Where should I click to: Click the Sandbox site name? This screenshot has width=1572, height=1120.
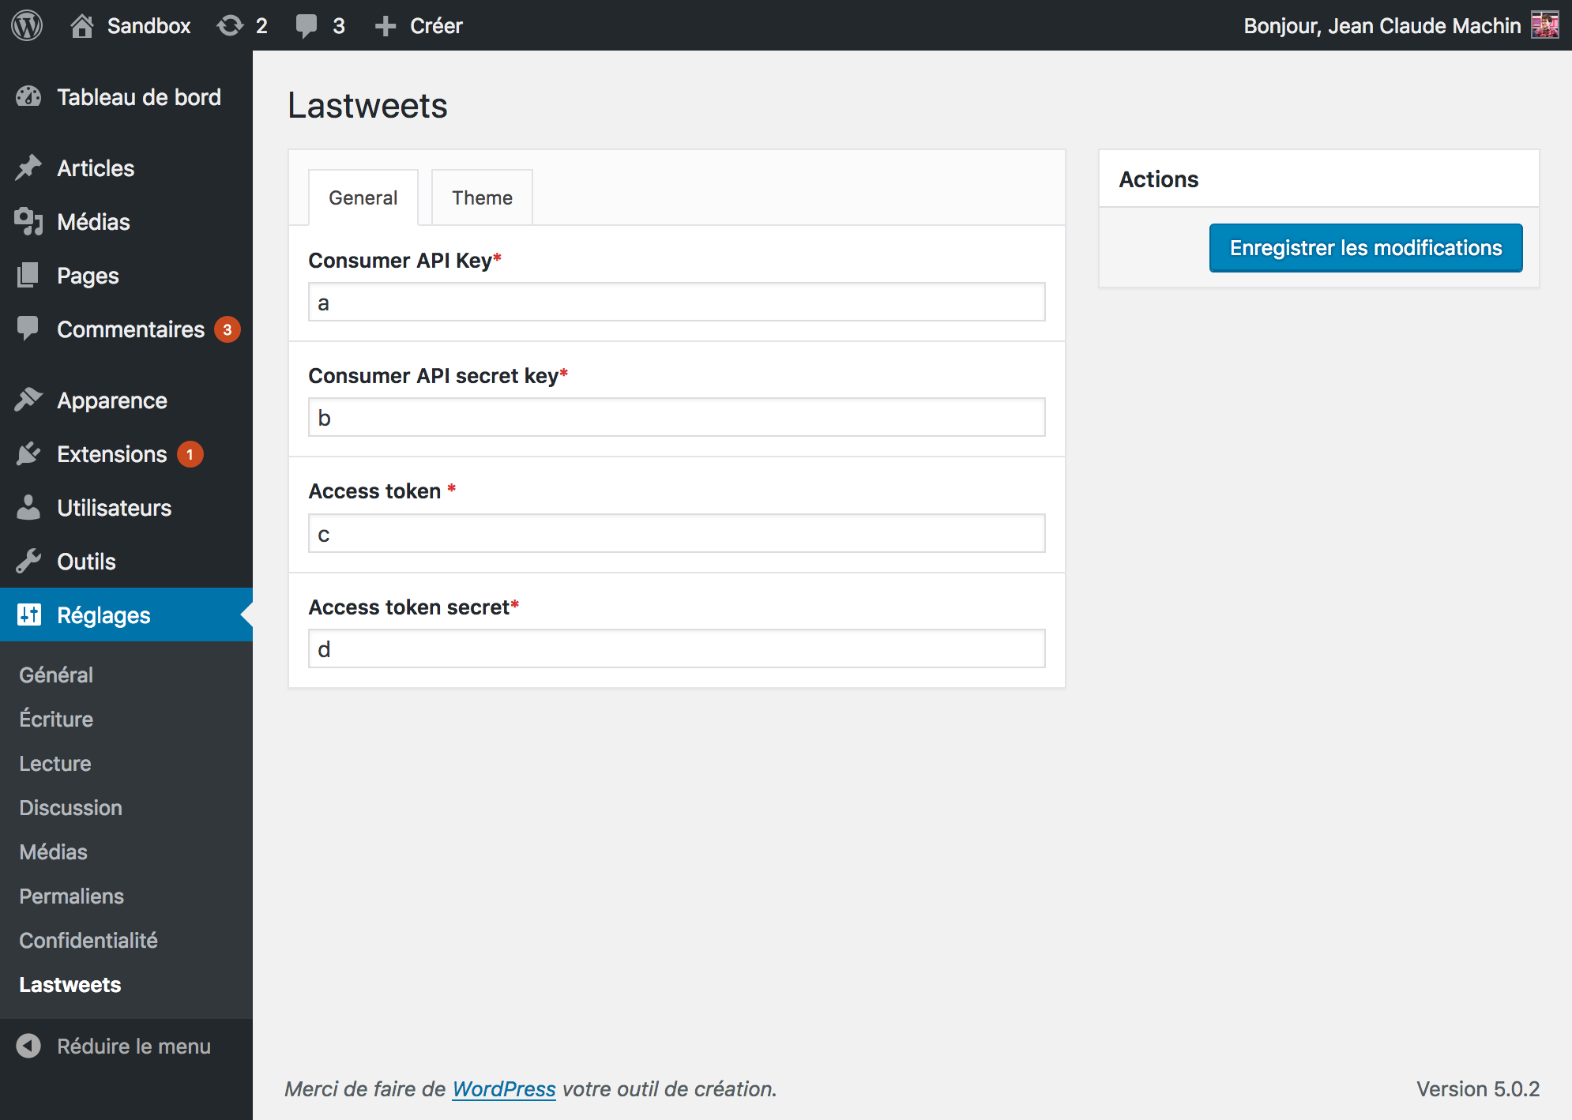click(x=149, y=26)
